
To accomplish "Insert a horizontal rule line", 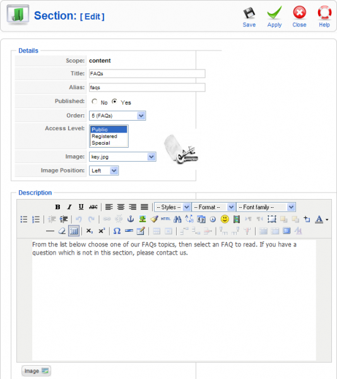I will point(50,231).
